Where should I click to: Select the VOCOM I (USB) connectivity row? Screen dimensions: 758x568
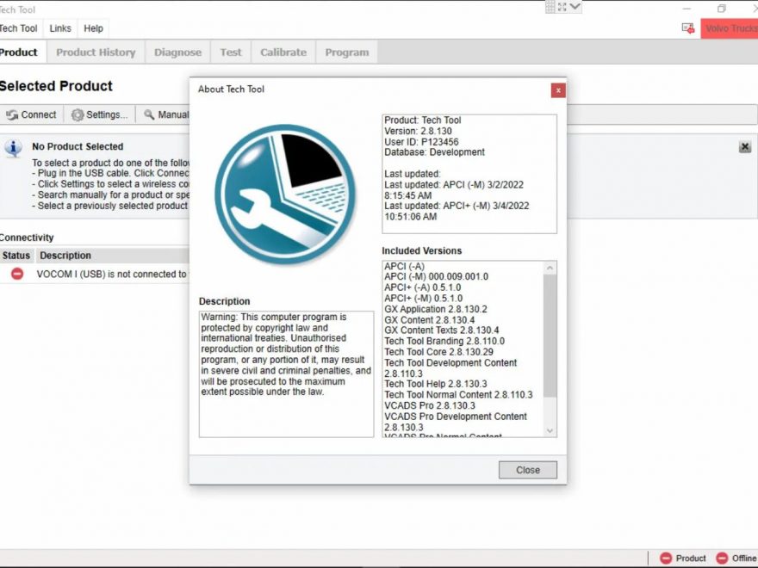95,274
